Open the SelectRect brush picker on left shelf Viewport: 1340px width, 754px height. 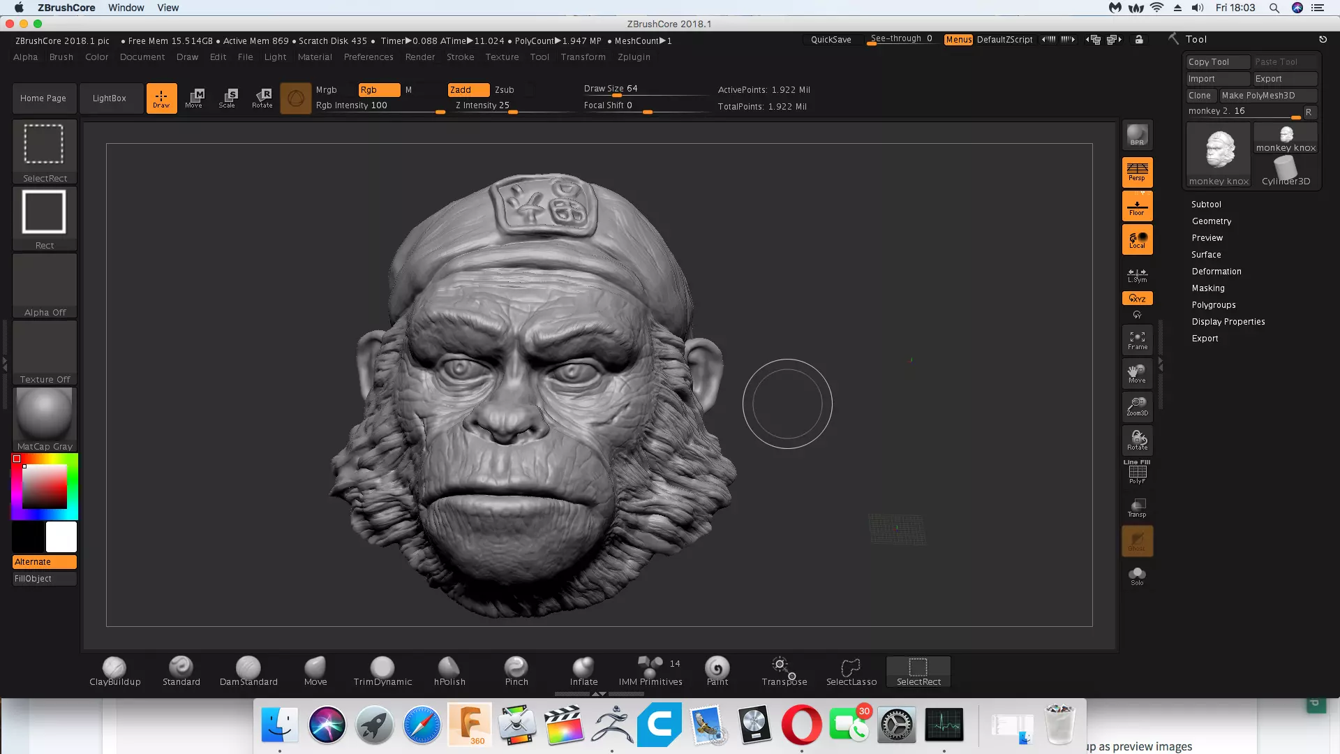coord(45,151)
